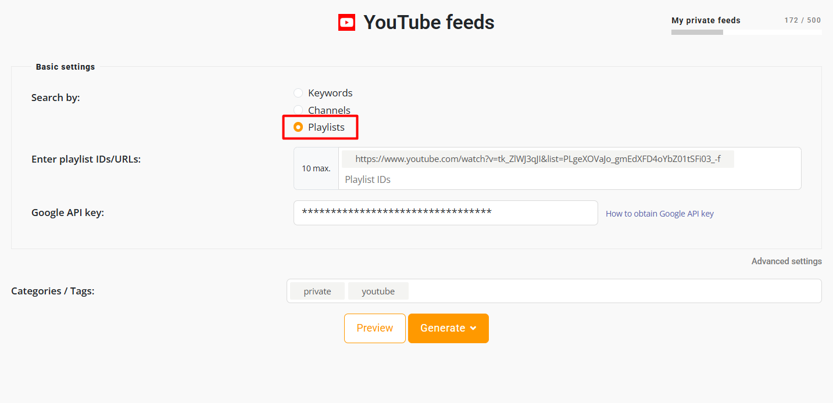Image resolution: width=833 pixels, height=403 pixels.
Task: Click the red YouTube logo icon
Action: pyautogui.click(x=346, y=22)
